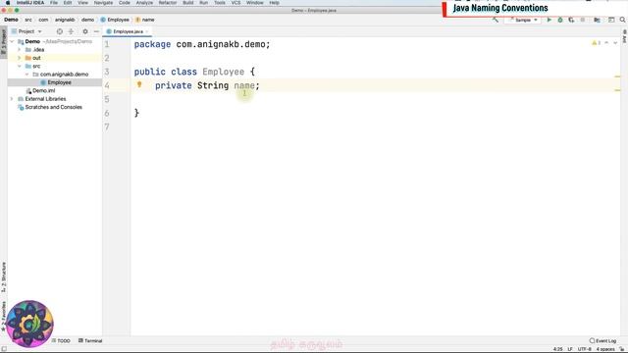
Task: Click the Search Everywhere magnifier icon
Action: point(622,20)
